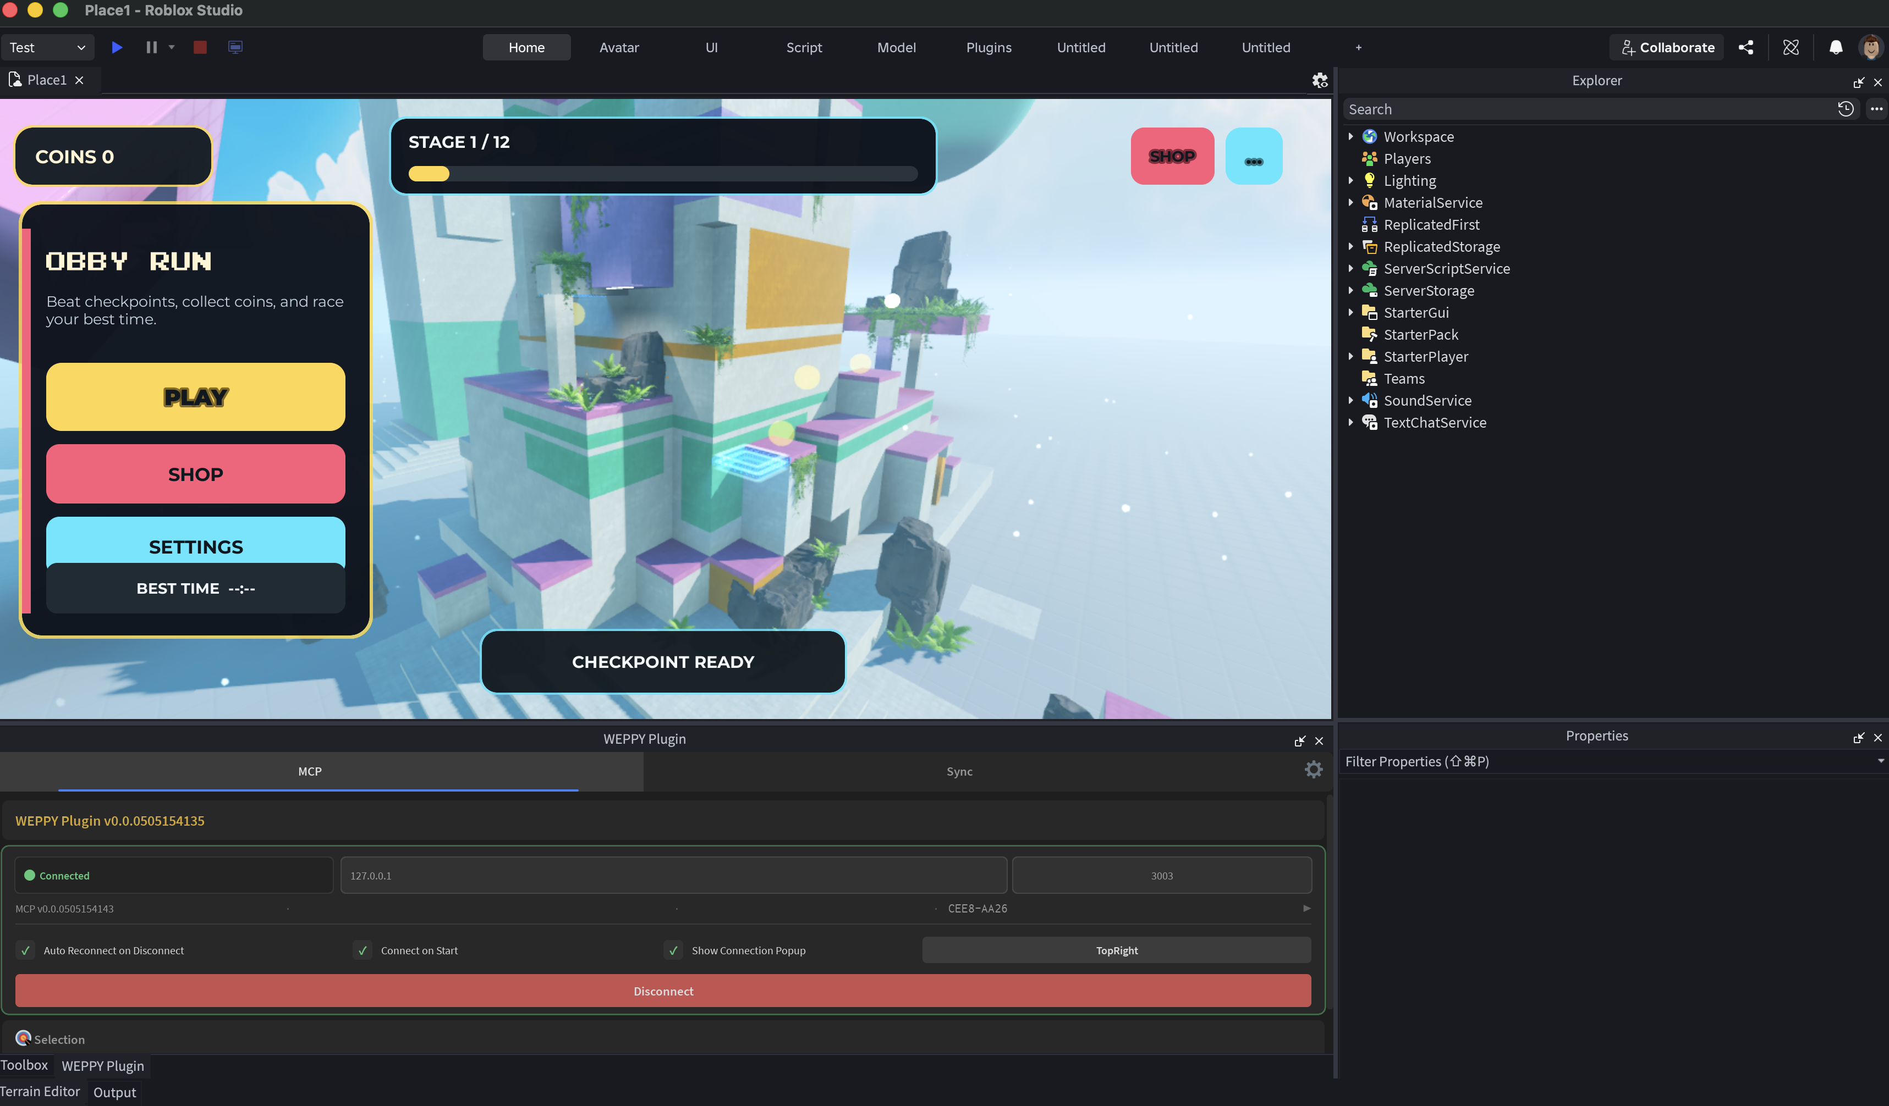Expand the ServerScriptService tree node

[1350, 268]
